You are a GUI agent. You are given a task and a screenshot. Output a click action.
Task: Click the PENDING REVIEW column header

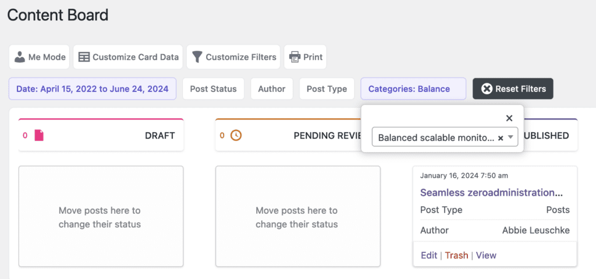click(x=327, y=136)
